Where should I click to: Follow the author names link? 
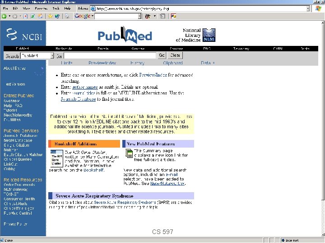[85, 87]
